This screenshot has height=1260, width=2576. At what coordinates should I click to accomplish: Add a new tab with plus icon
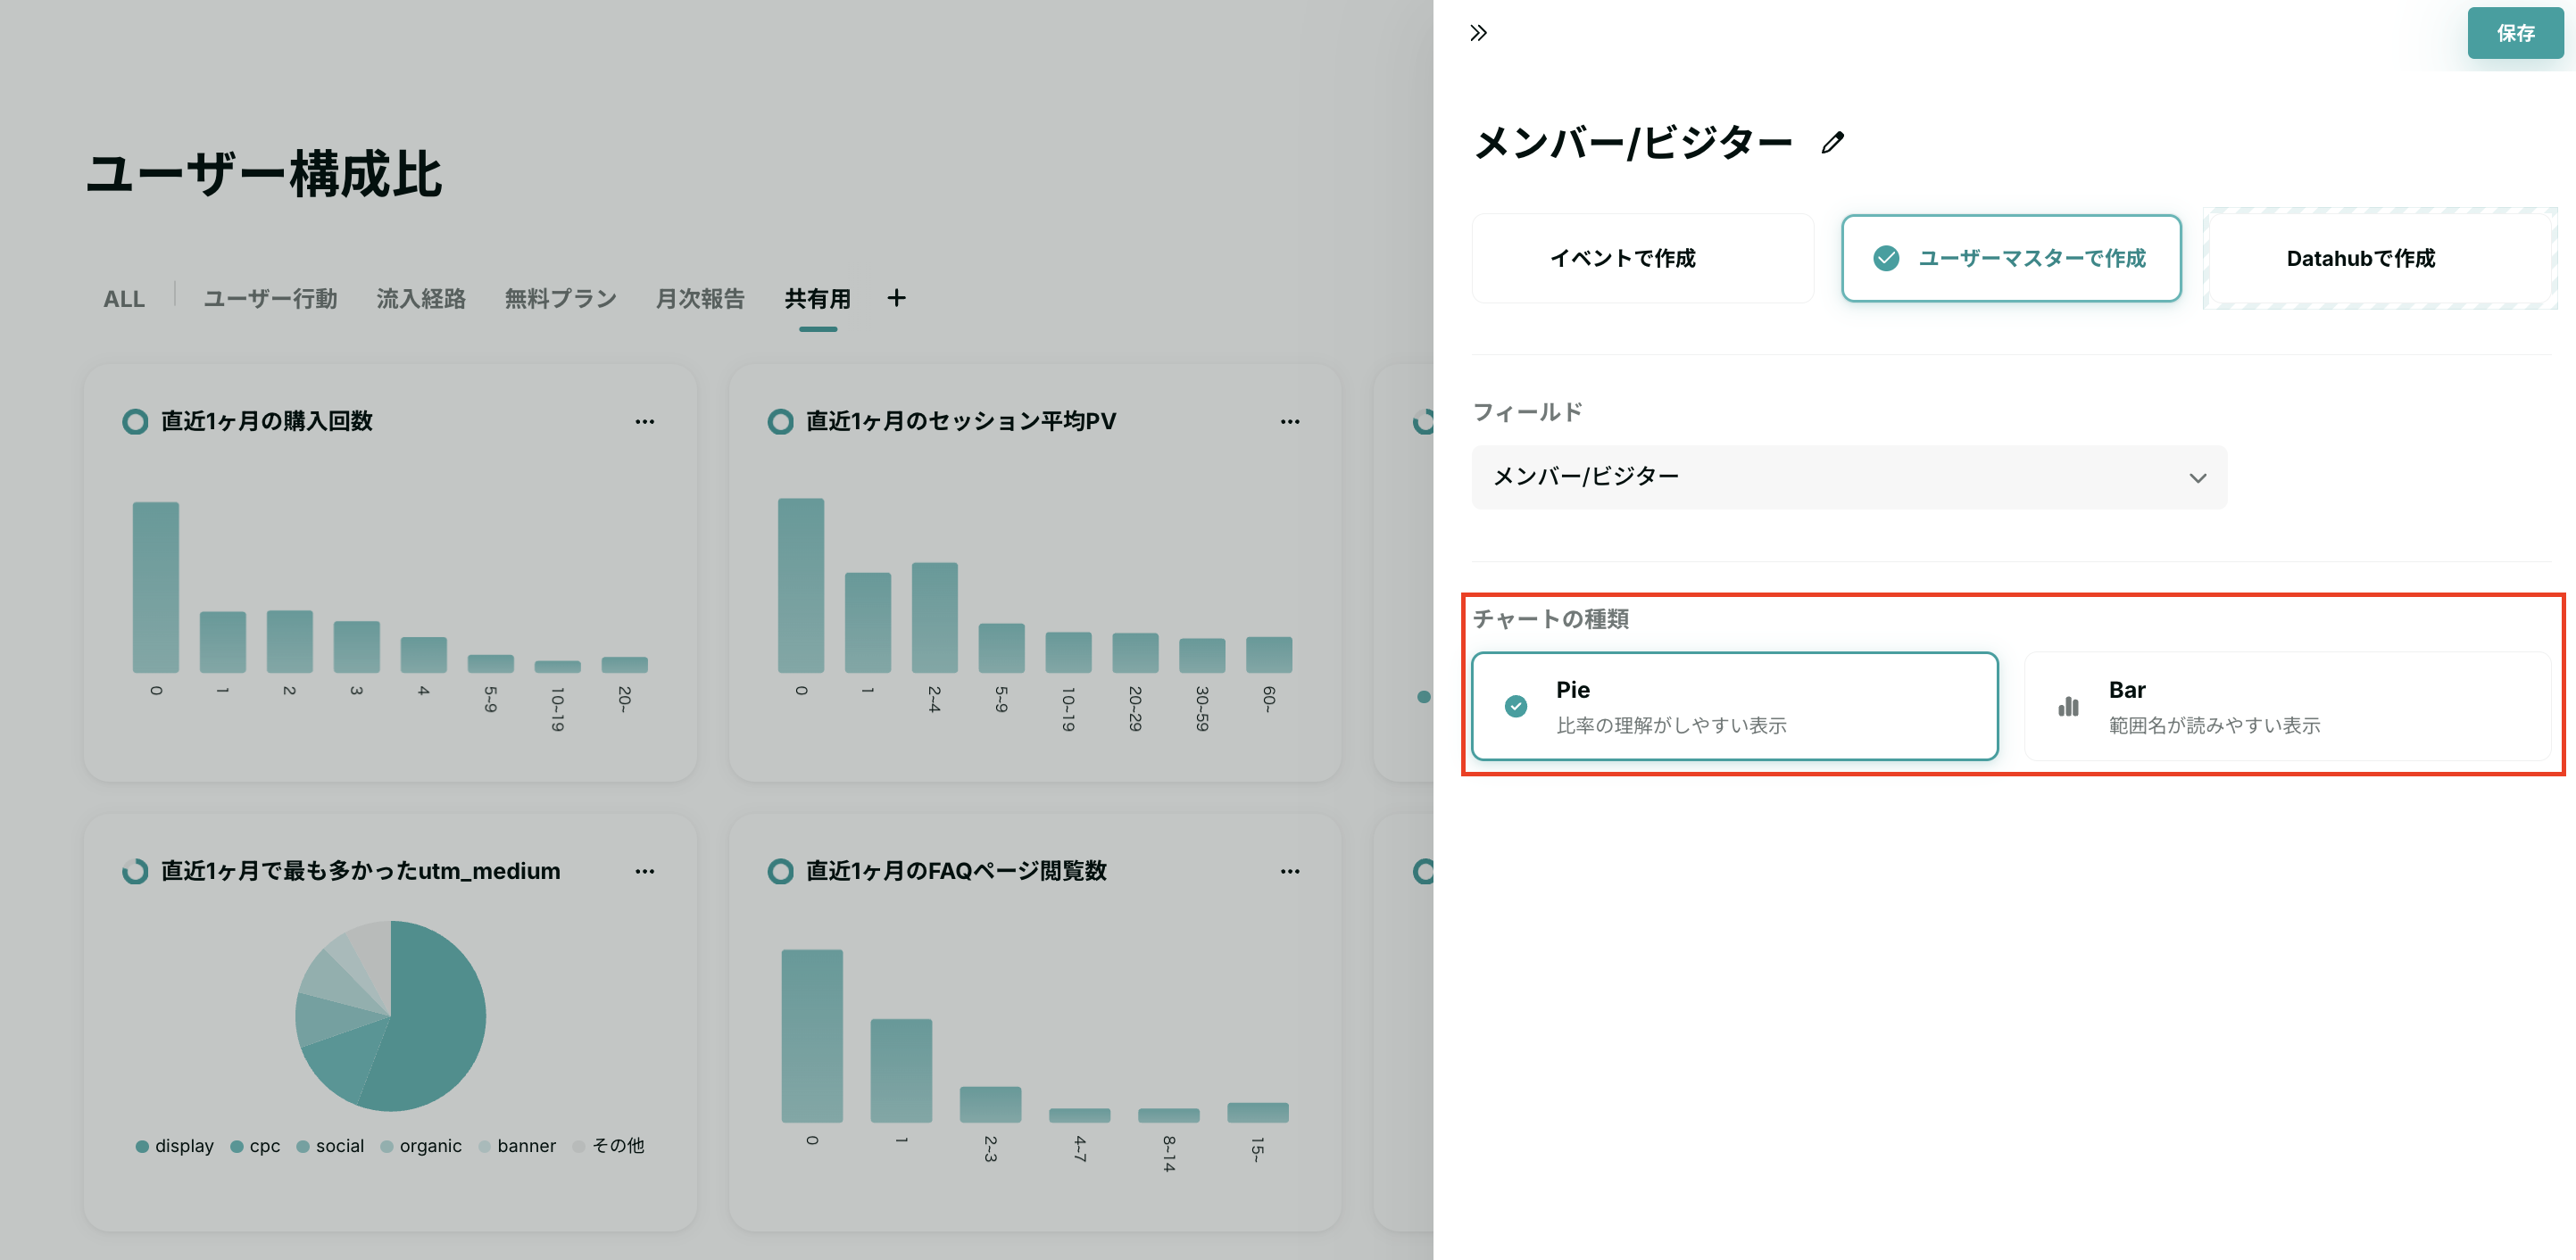pyautogui.click(x=896, y=298)
